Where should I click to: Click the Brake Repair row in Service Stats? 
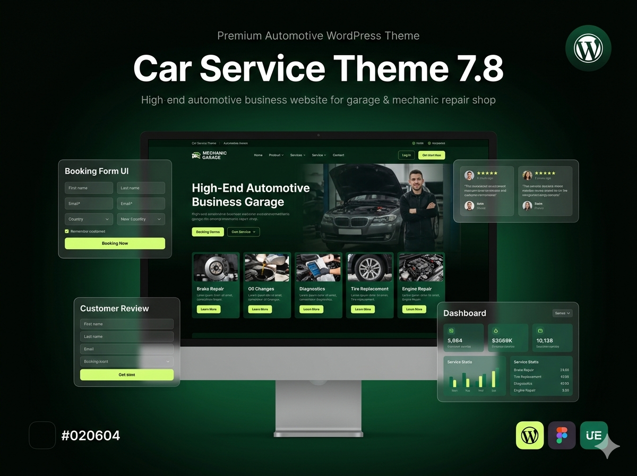541,370
